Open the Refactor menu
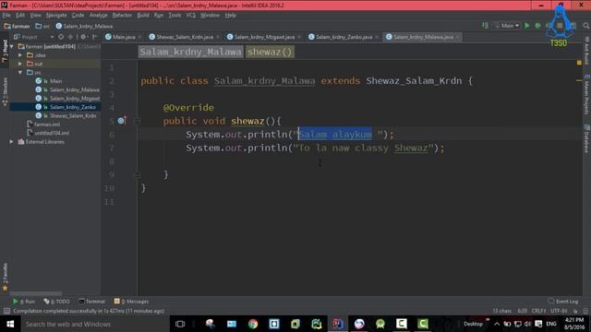This screenshot has width=591, height=332. 122,16
